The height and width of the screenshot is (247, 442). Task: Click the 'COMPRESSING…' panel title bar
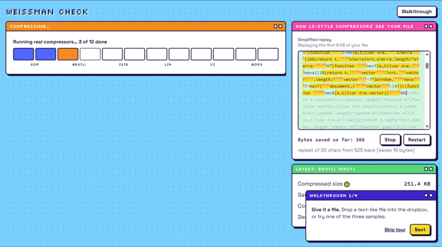click(x=146, y=26)
